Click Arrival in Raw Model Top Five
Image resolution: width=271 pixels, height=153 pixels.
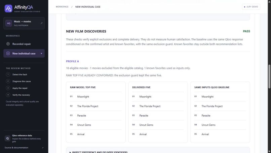(x=81, y=134)
